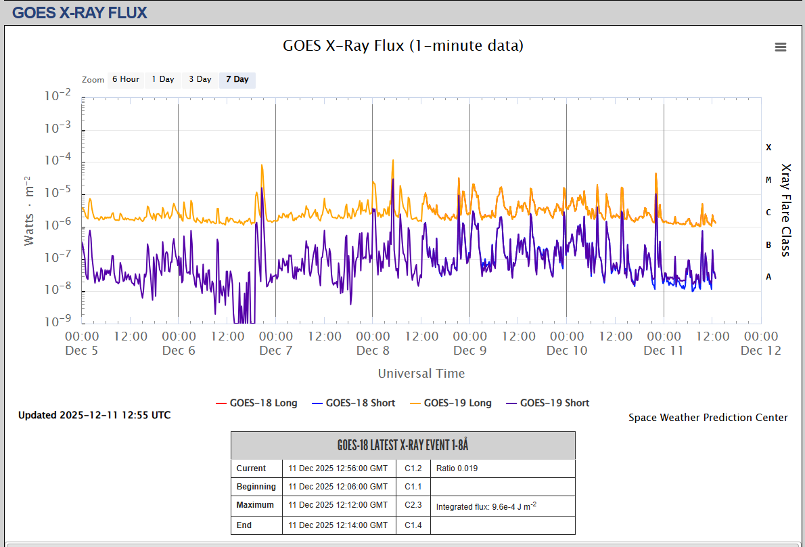
Task: Click the GOES X-RAY FLUX panel header
Action: (x=80, y=12)
